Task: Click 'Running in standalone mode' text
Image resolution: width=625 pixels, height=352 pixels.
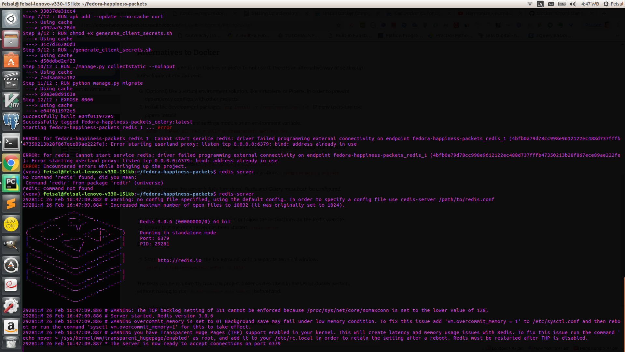Action: click(178, 233)
